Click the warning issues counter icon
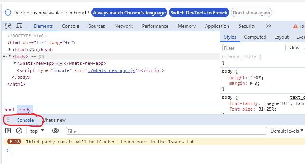The height and width of the screenshot is (164, 305). tap(299, 26)
